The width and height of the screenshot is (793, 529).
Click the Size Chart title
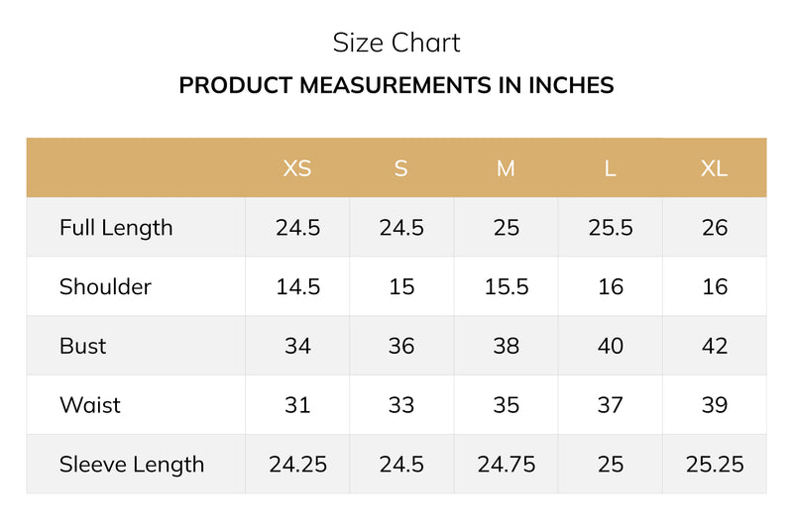pyautogui.click(x=396, y=43)
